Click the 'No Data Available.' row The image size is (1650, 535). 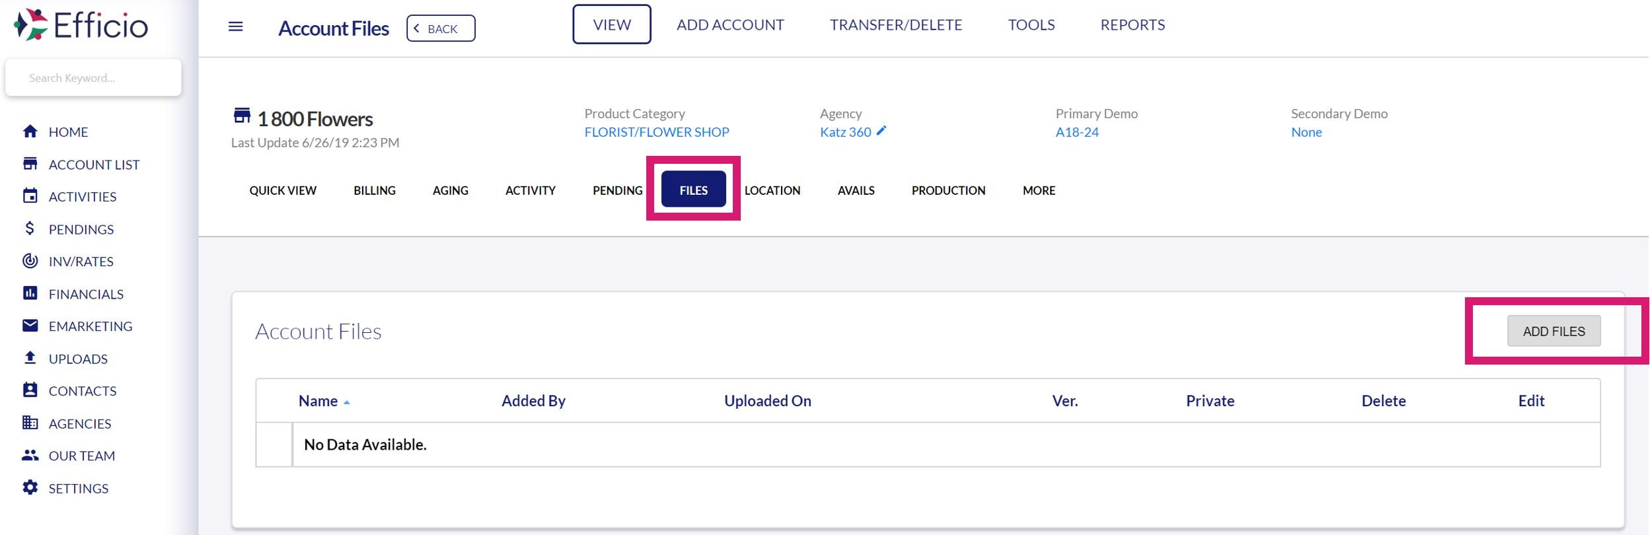pyautogui.click(x=928, y=445)
